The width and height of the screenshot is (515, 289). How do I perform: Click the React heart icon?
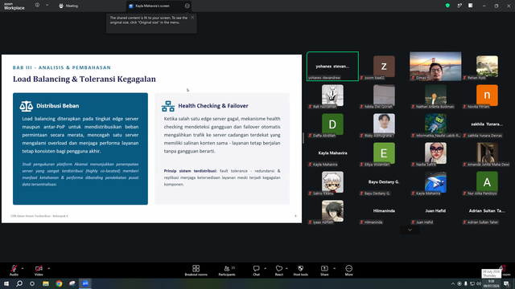(279, 269)
